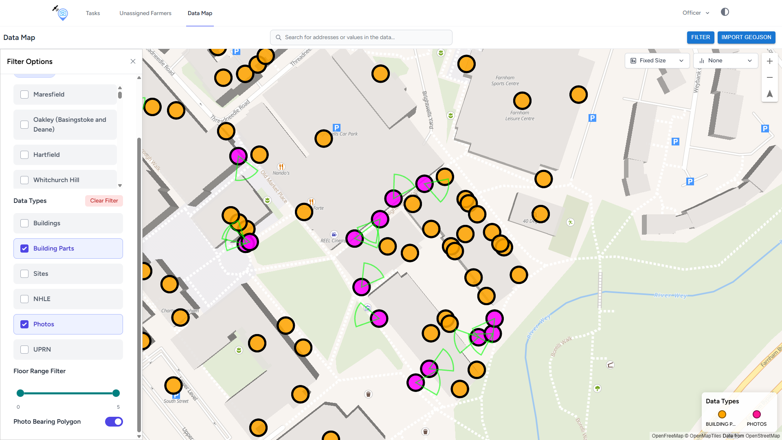Open the None chart dropdown
Viewport: 782px width, 440px height.
725,61
